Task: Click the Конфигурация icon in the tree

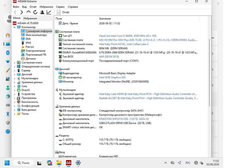Action: click(x=19, y=106)
